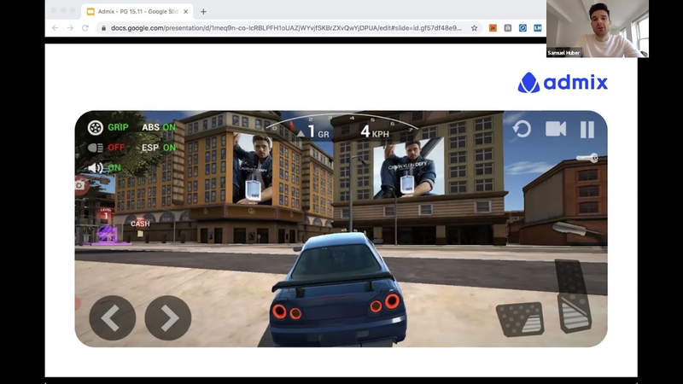Toggle ESP ON setting
Viewport: 683px width, 384px height.
click(x=159, y=148)
